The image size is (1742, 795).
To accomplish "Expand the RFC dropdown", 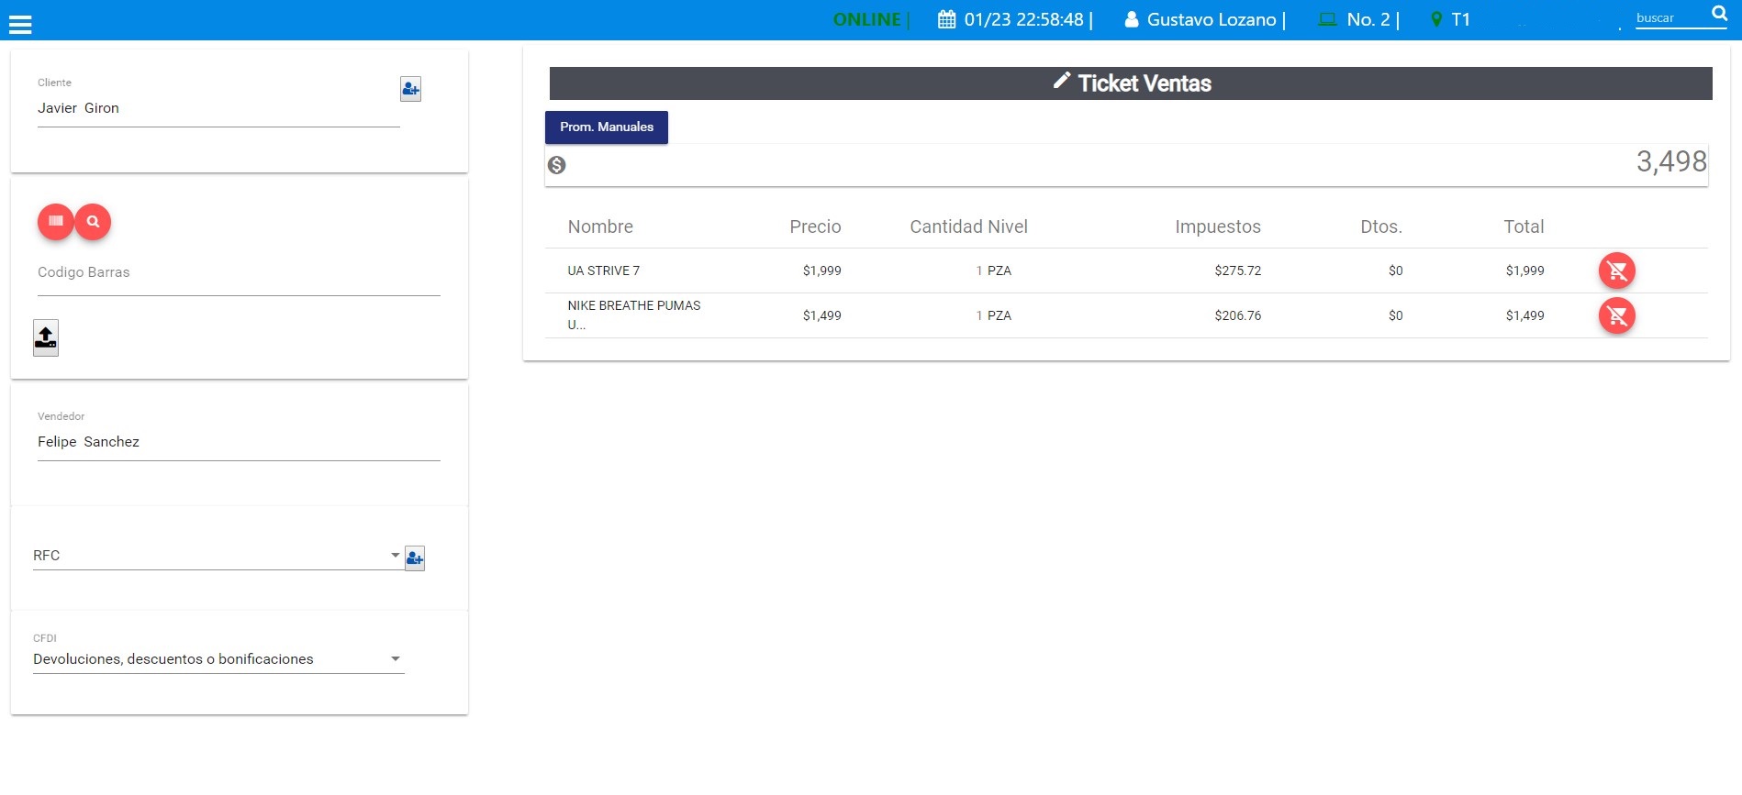I will click(x=395, y=555).
